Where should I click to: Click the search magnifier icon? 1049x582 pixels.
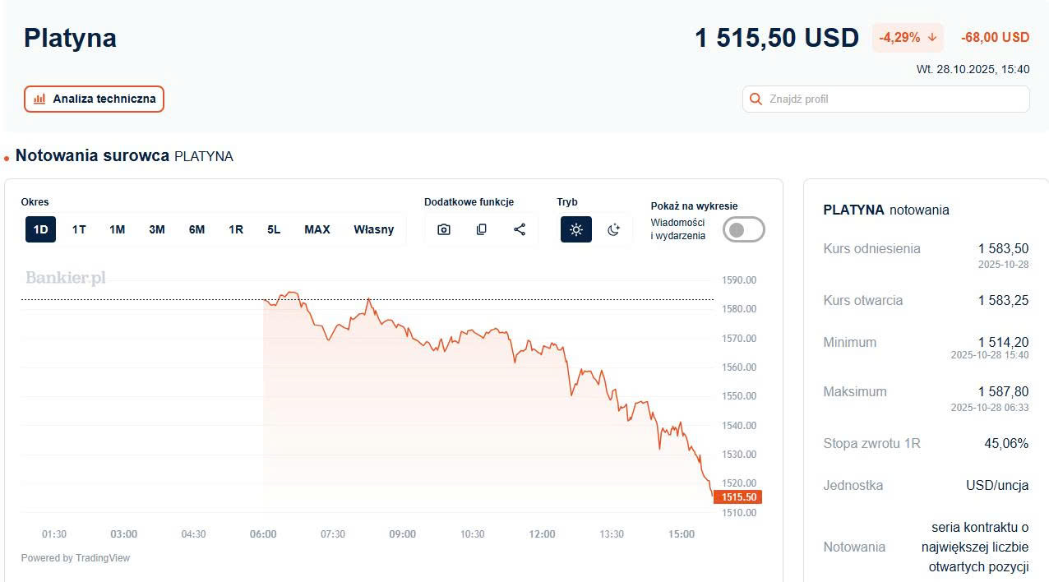756,99
